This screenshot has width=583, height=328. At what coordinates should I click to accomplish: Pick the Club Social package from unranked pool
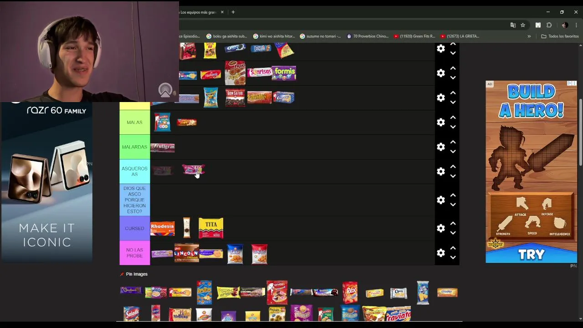tap(423, 292)
